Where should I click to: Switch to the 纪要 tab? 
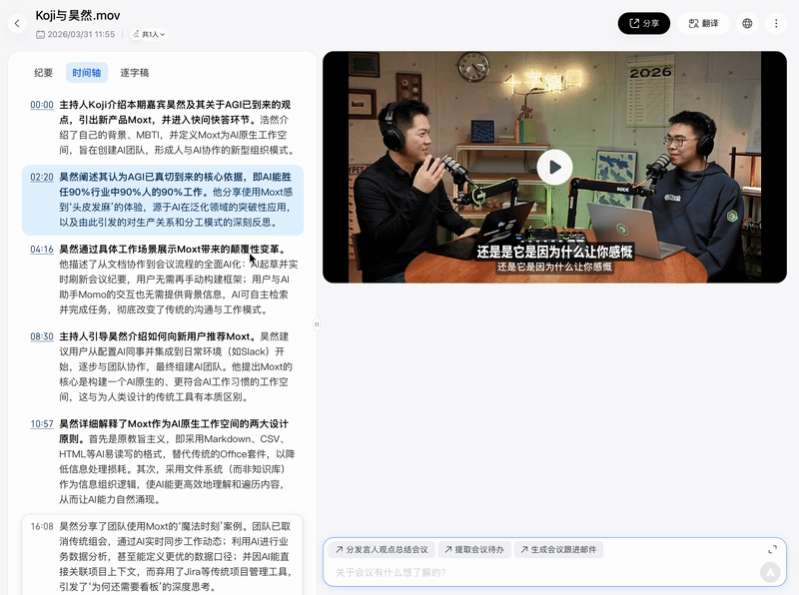(x=43, y=73)
